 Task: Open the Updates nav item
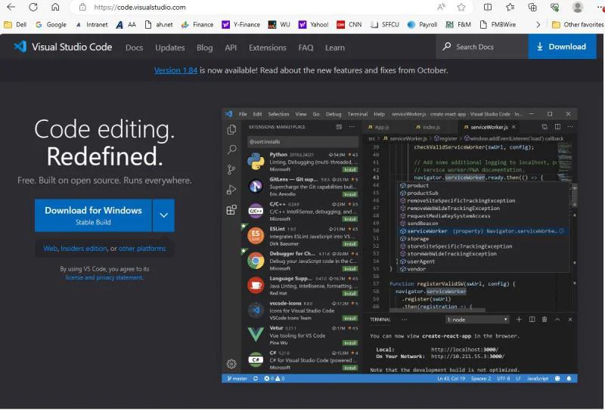(x=169, y=48)
